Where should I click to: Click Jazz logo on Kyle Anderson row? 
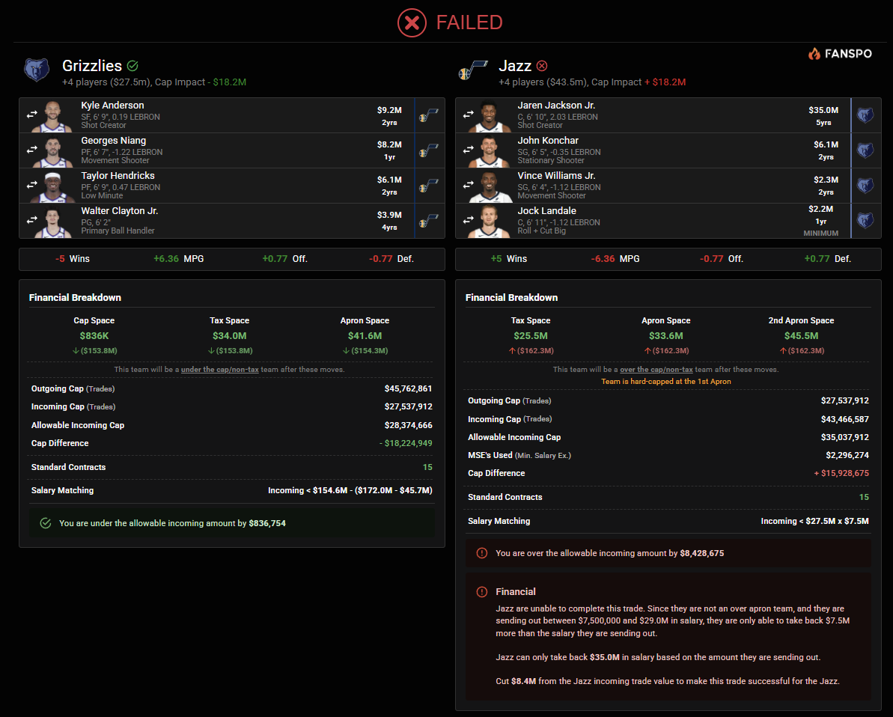pos(429,115)
